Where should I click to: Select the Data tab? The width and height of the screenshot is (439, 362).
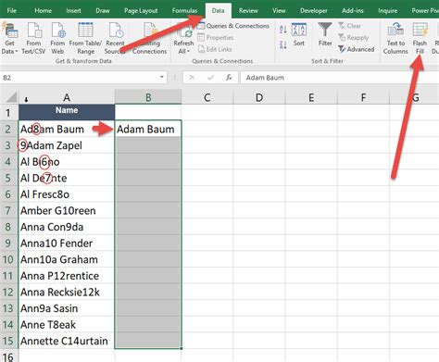(218, 10)
